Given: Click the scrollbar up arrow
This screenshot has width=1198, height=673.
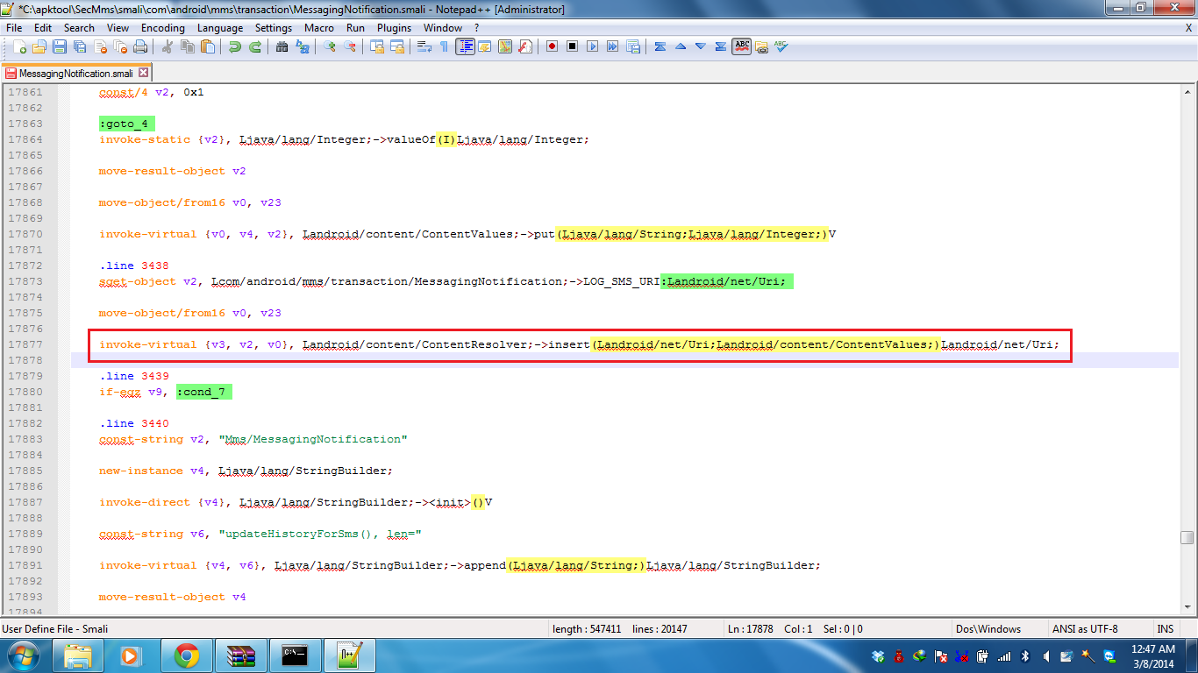Looking at the screenshot, I should [1187, 92].
